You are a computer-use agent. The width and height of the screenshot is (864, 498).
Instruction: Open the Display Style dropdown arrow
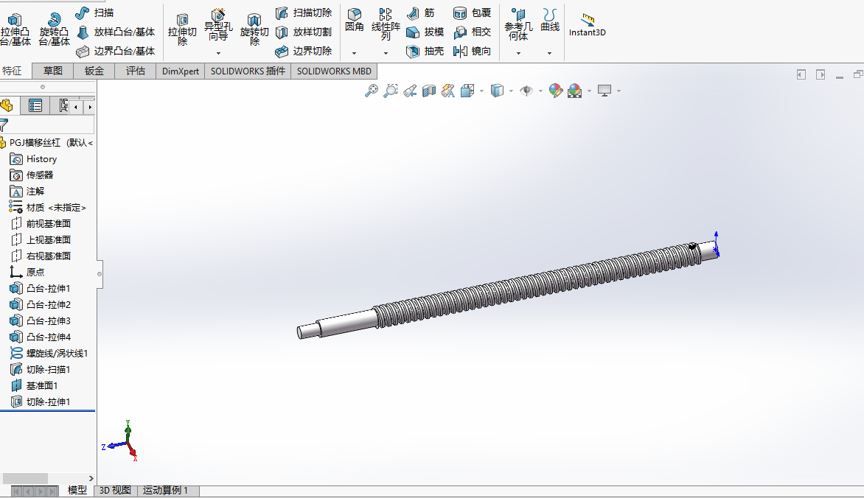(512, 91)
